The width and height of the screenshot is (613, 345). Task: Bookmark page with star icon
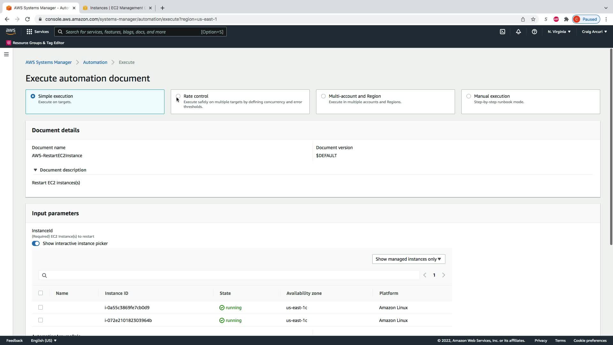pos(533,19)
